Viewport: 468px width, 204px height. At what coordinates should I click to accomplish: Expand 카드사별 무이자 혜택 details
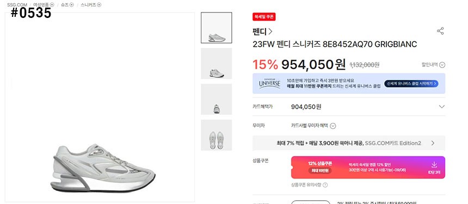[x=333, y=126]
